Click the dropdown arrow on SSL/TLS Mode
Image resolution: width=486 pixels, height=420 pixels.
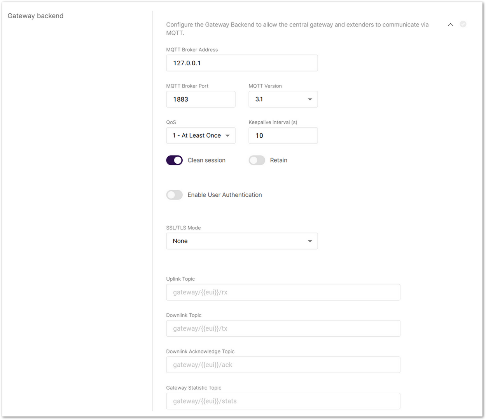310,241
